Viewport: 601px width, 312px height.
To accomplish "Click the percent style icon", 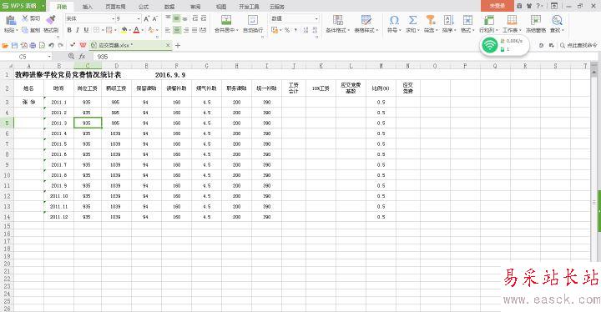I will coord(287,30).
